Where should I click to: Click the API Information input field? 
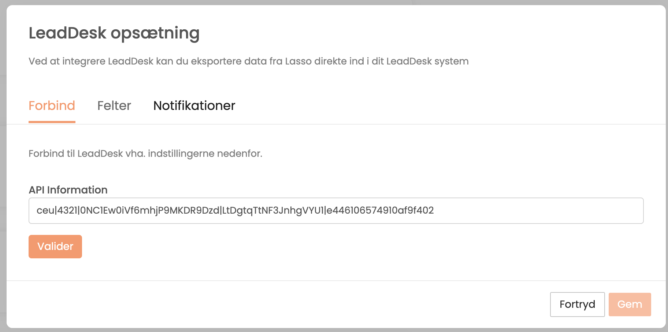point(335,211)
